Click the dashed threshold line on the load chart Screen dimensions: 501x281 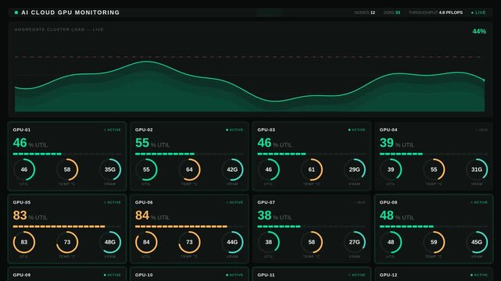(248, 57)
